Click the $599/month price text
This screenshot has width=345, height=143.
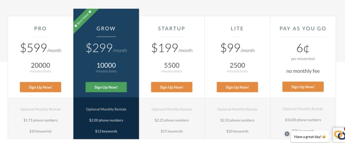[x=41, y=48]
